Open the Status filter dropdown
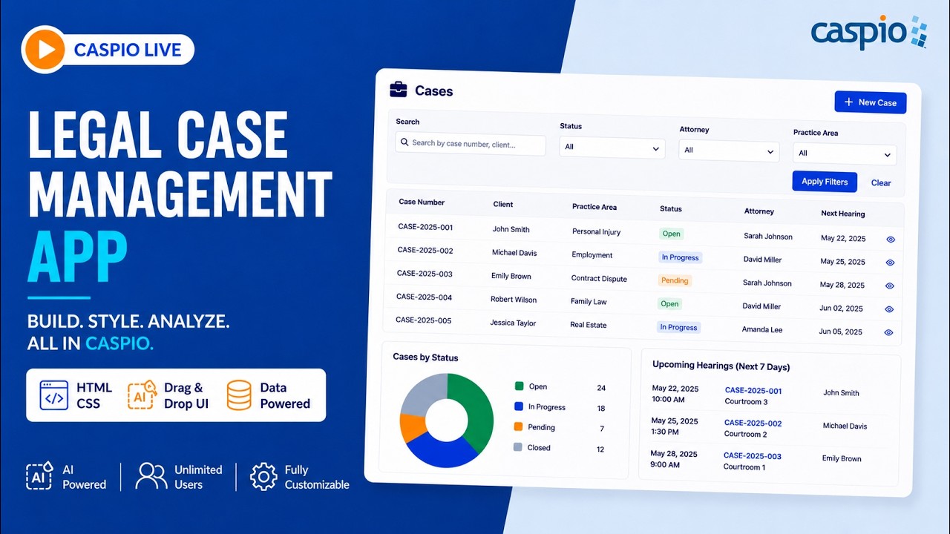The image size is (950, 534). coord(612,148)
